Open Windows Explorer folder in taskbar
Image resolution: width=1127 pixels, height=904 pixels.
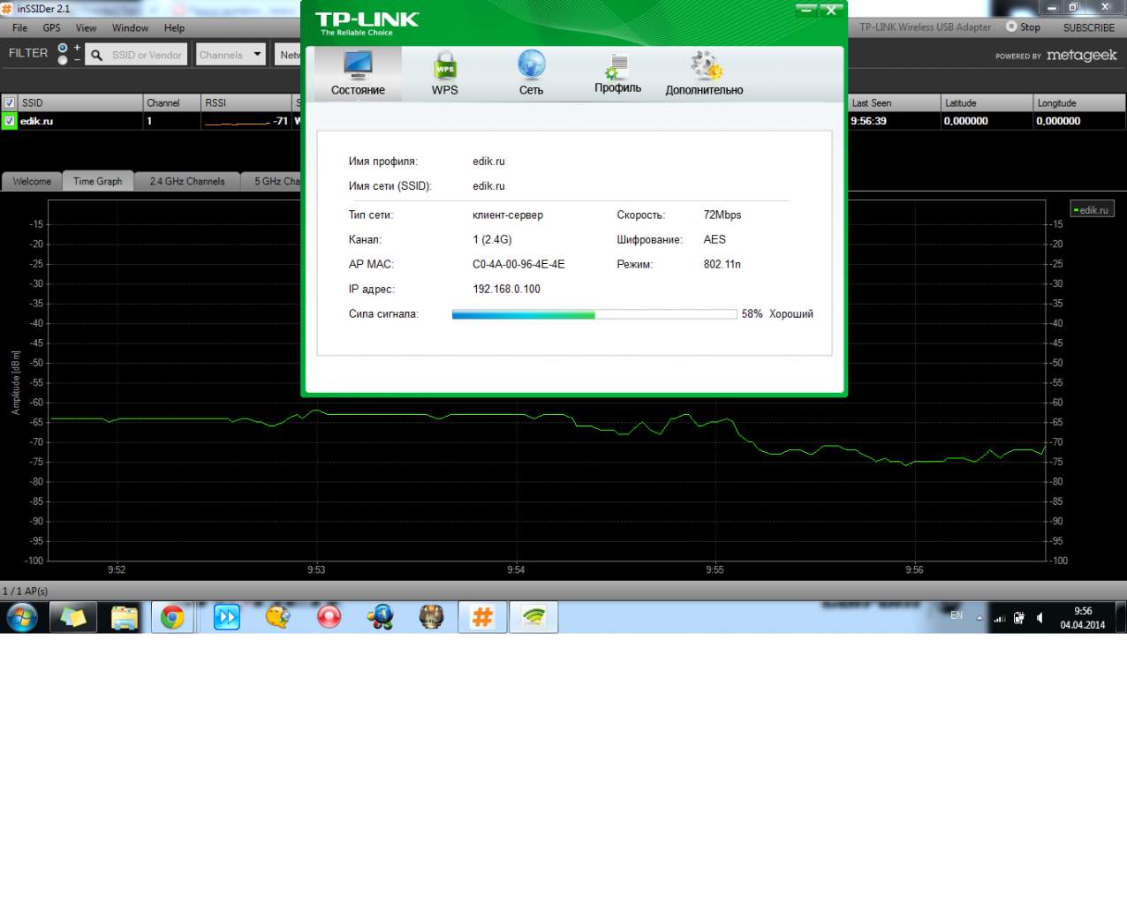pyautogui.click(x=125, y=617)
